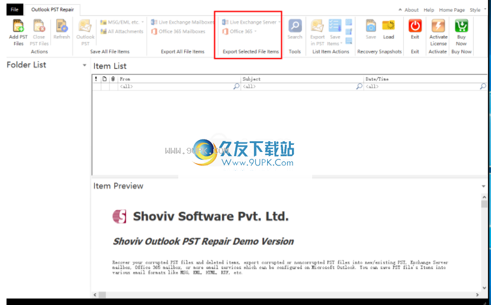Sort by the Date/Time column header
The width and height of the screenshot is (491, 305).
click(x=426, y=79)
